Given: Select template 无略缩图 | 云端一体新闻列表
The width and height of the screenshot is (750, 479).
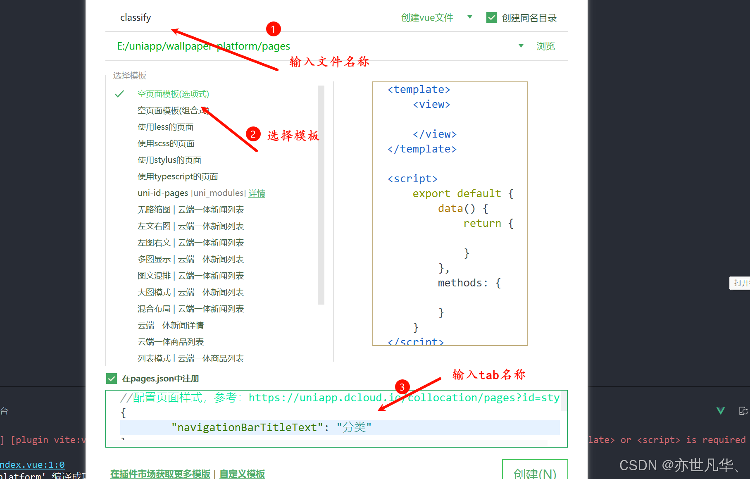Looking at the screenshot, I should coord(190,210).
